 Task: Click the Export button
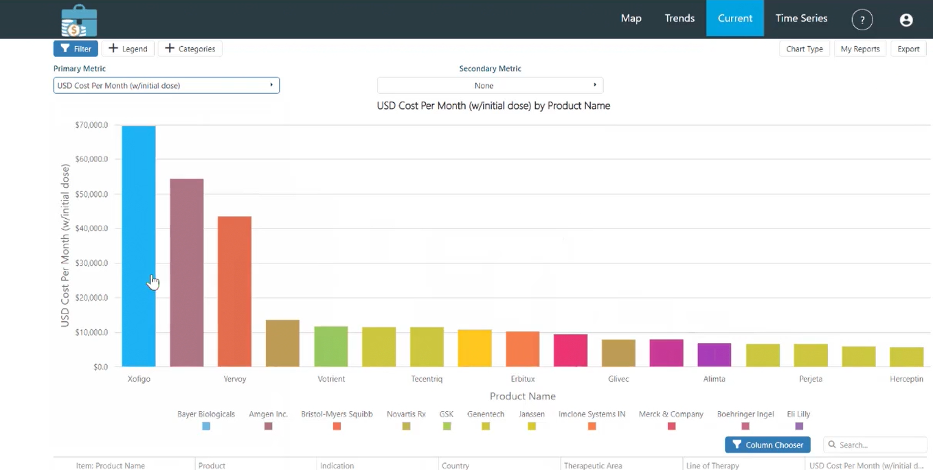(x=908, y=49)
